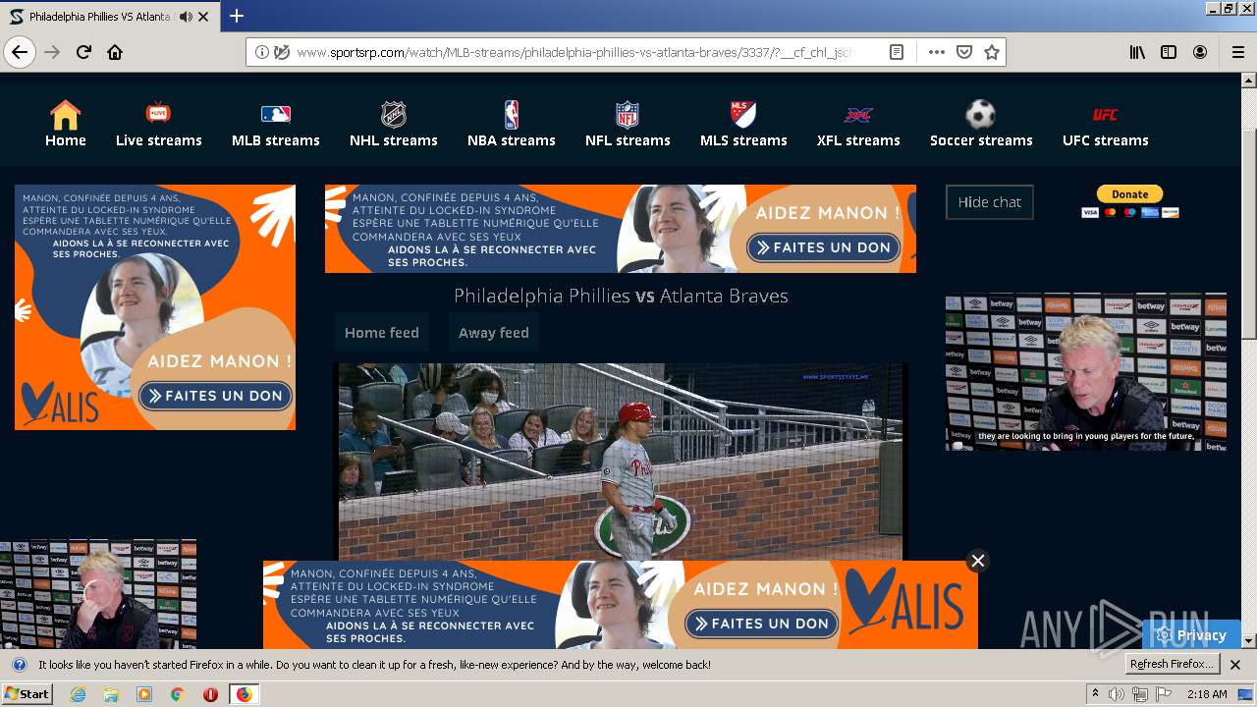Switch to Away feed
The height and width of the screenshot is (707, 1257).
click(x=493, y=333)
